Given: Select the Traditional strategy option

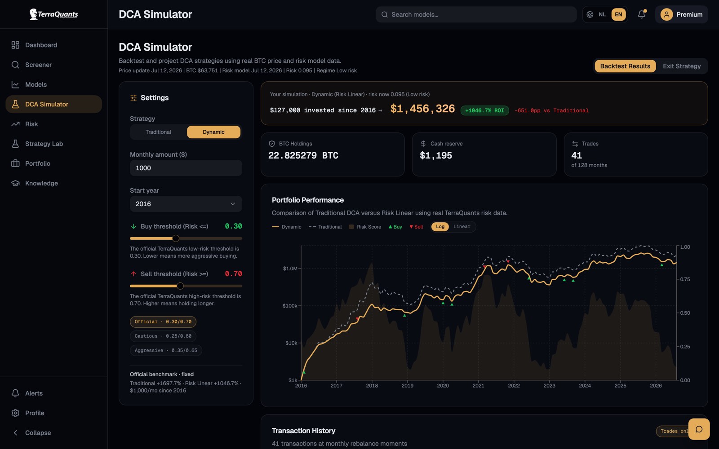Looking at the screenshot, I should 158,132.
